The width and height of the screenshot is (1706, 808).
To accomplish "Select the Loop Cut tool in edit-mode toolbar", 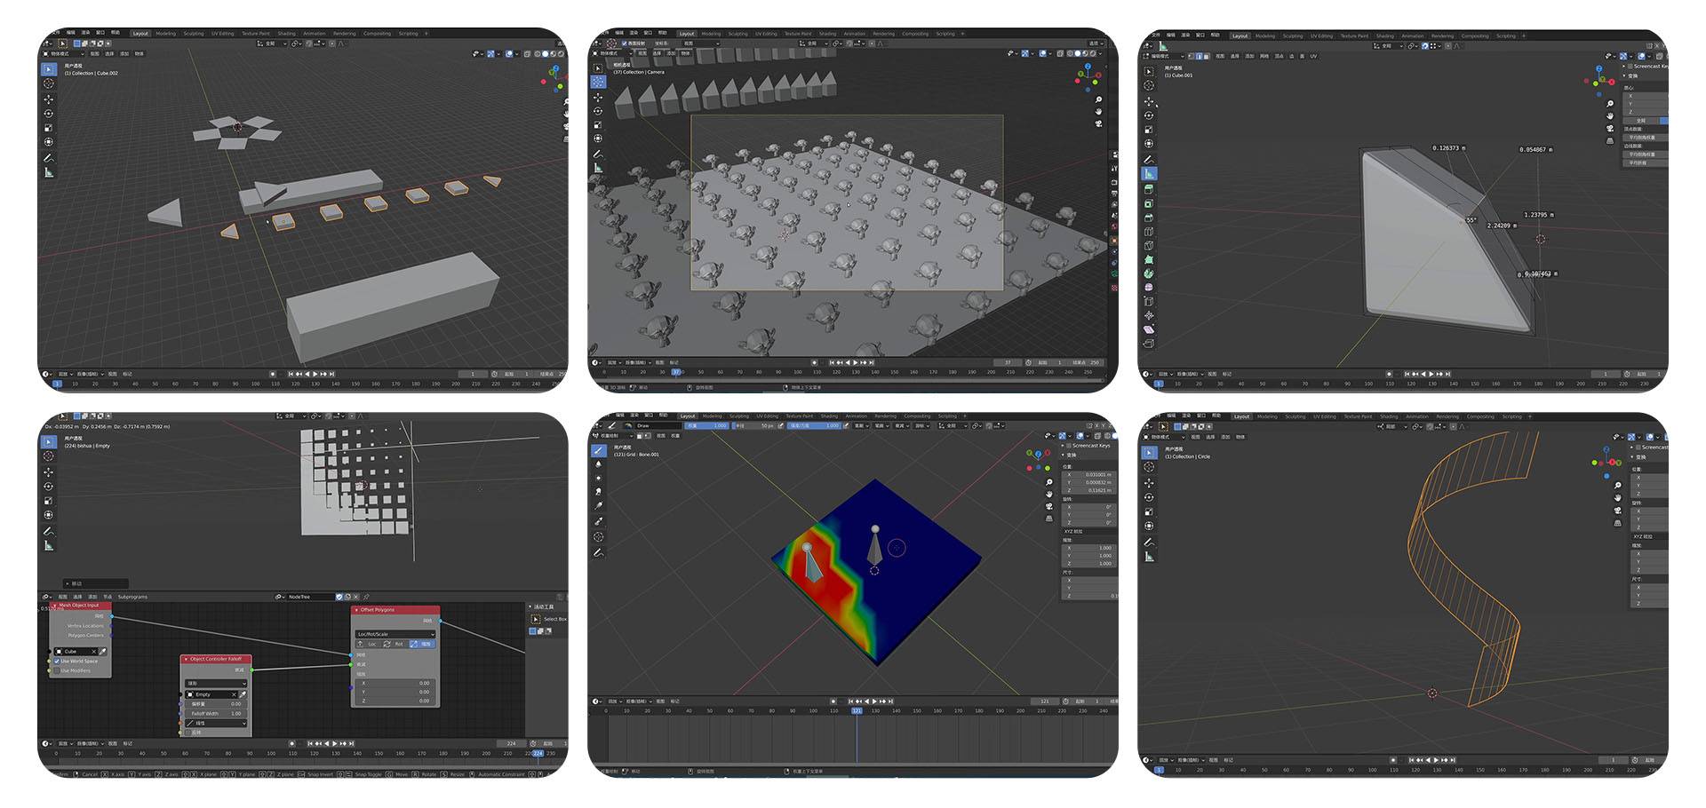I will click(1149, 232).
